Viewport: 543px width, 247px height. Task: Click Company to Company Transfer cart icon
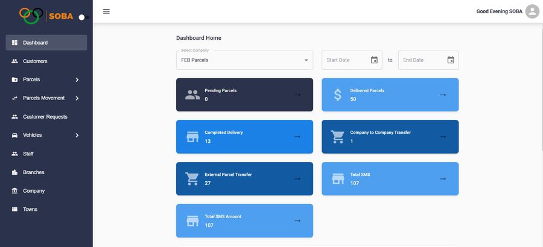pyautogui.click(x=337, y=137)
